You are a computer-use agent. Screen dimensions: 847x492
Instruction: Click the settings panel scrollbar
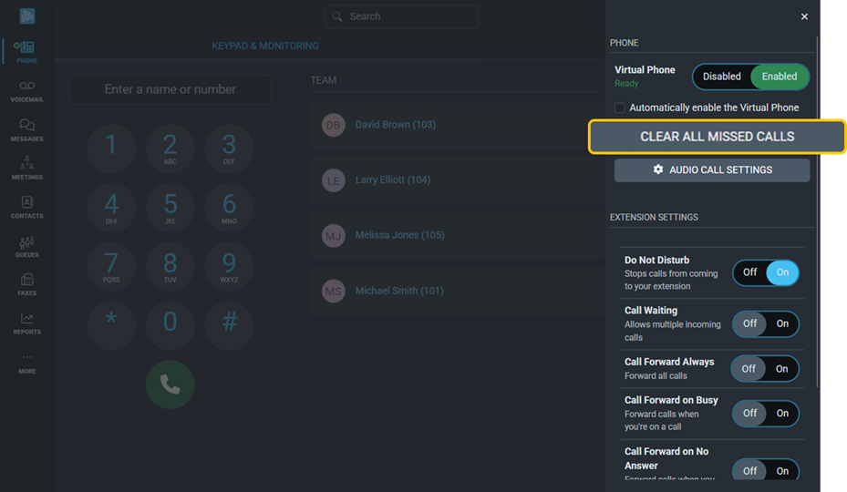click(x=817, y=211)
